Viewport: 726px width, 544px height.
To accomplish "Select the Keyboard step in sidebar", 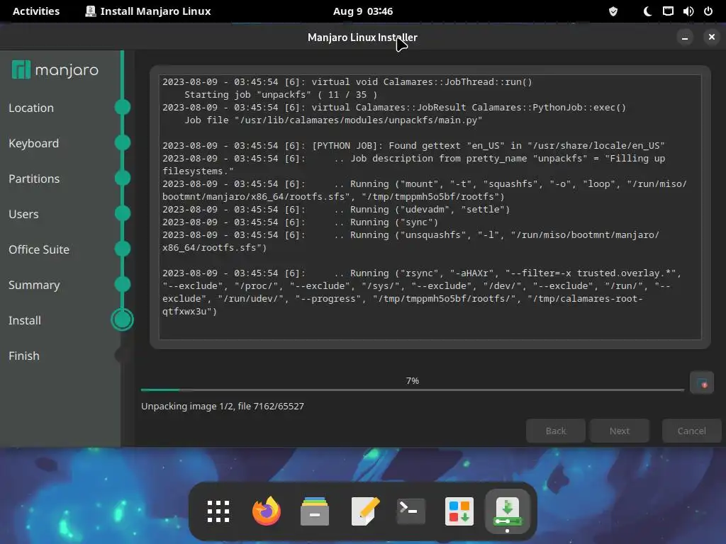I will pos(34,143).
